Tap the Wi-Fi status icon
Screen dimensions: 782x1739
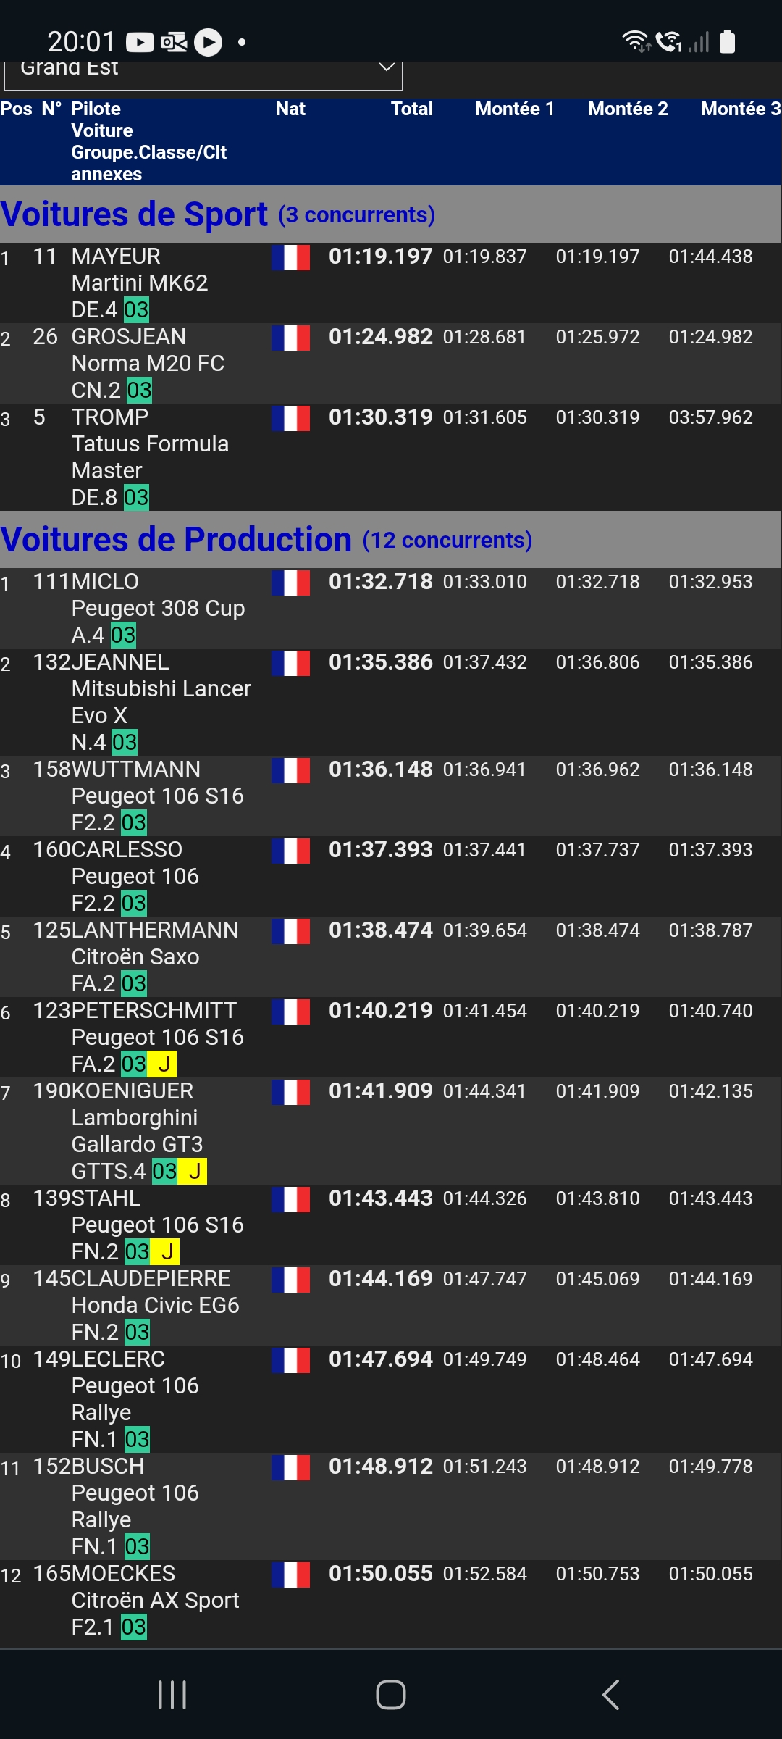tap(636, 41)
